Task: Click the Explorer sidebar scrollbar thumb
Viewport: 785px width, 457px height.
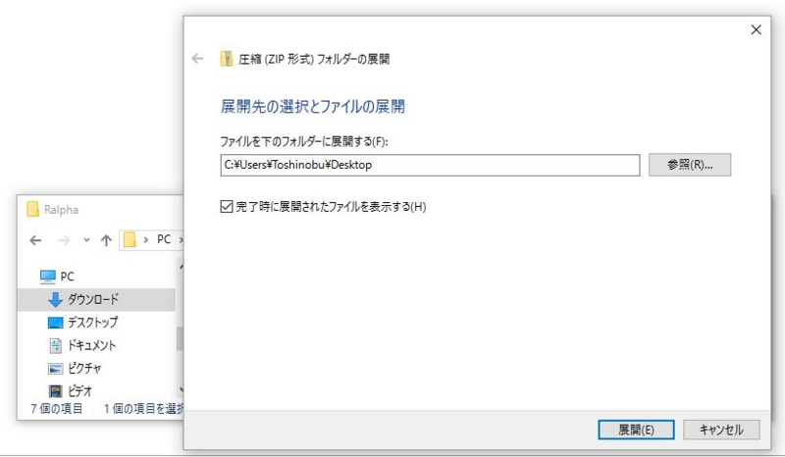Action: [x=180, y=339]
